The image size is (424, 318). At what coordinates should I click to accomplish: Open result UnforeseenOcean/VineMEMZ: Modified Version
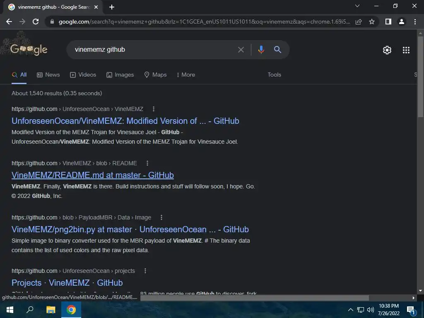click(125, 121)
